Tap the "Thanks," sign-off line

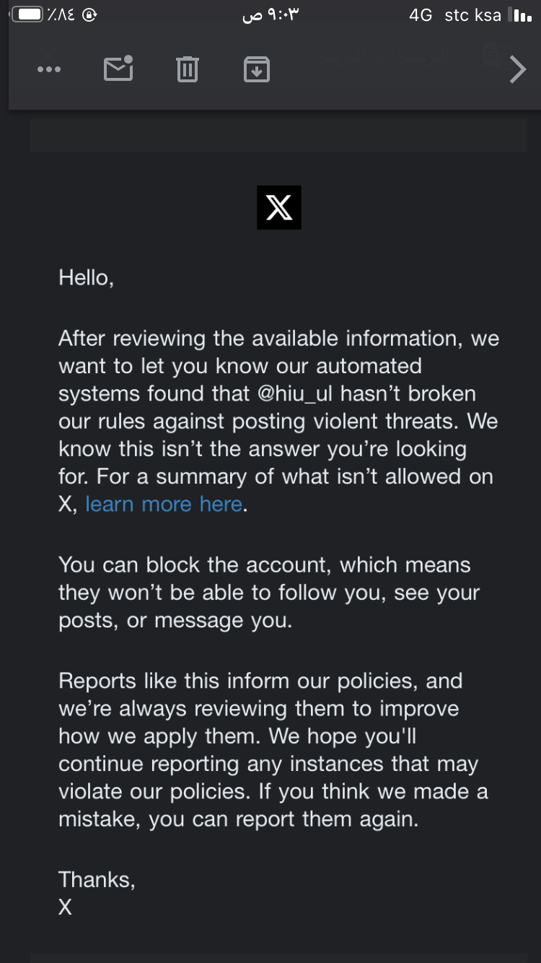coord(97,880)
